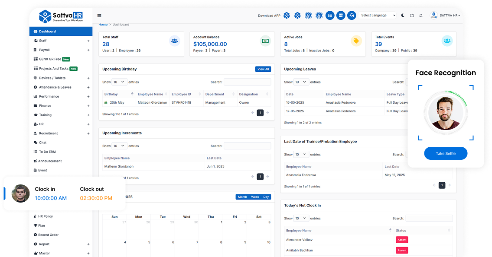This screenshot has width=492, height=257.
Task: Select the Month view tab on the calendar
Action: click(x=242, y=197)
